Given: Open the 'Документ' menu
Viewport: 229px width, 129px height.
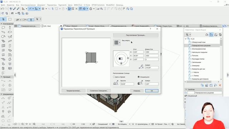Looking at the screenshot, I should point(41,5).
